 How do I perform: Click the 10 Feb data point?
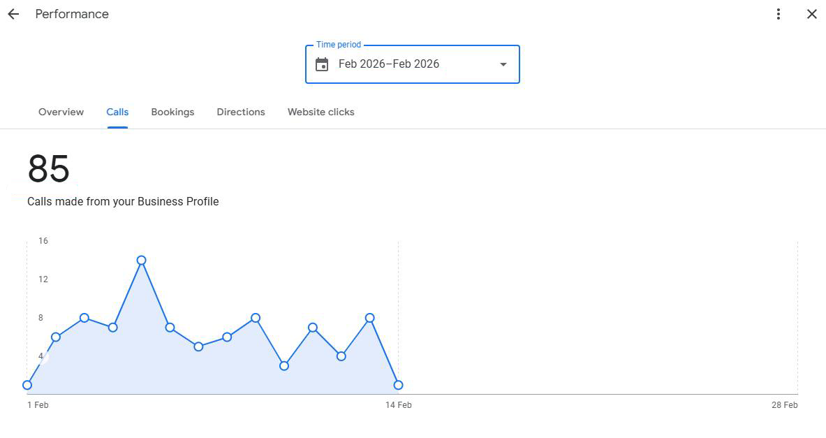coord(284,365)
